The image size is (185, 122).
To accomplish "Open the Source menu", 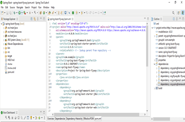I will click(12, 7).
